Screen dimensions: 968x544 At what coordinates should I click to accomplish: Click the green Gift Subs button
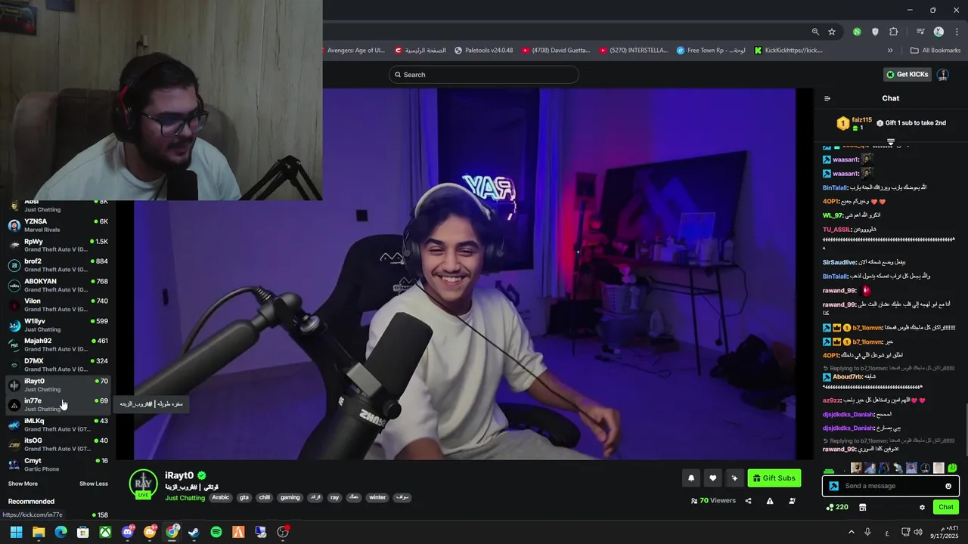point(774,478)
